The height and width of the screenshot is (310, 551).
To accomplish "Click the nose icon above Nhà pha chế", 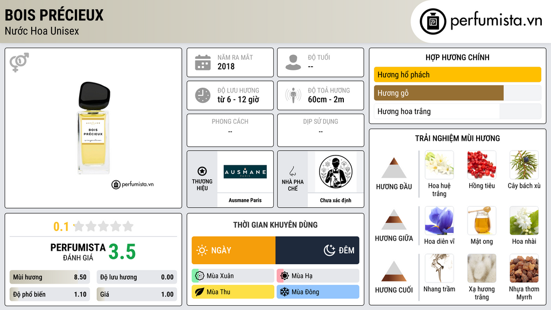I will [x=292, y=171].
